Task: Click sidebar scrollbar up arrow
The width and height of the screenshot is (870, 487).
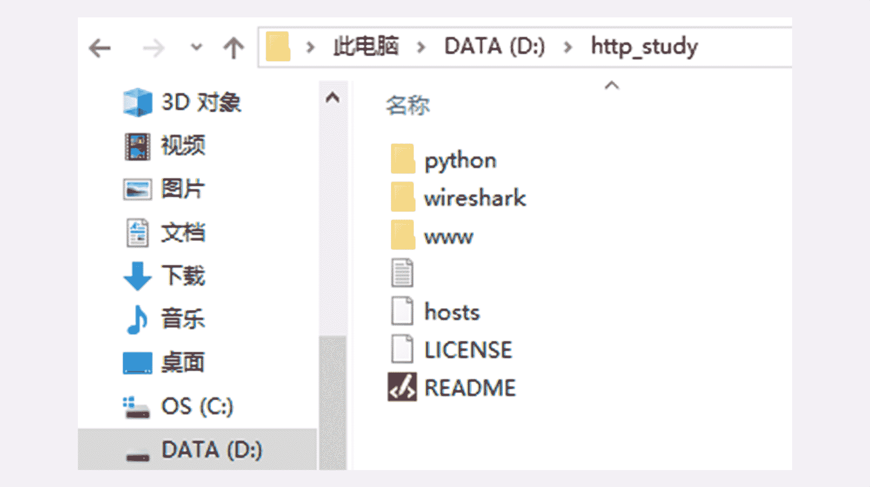Action: [x=333, y=97]
